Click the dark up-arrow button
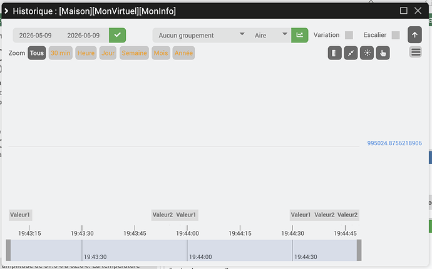 (x=414, y=35)
